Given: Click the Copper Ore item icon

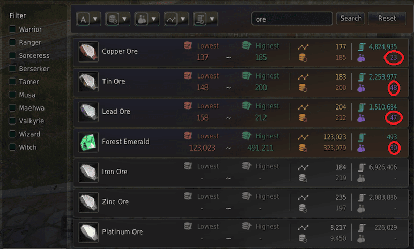Looking at the screenshot, I should 88,52.
